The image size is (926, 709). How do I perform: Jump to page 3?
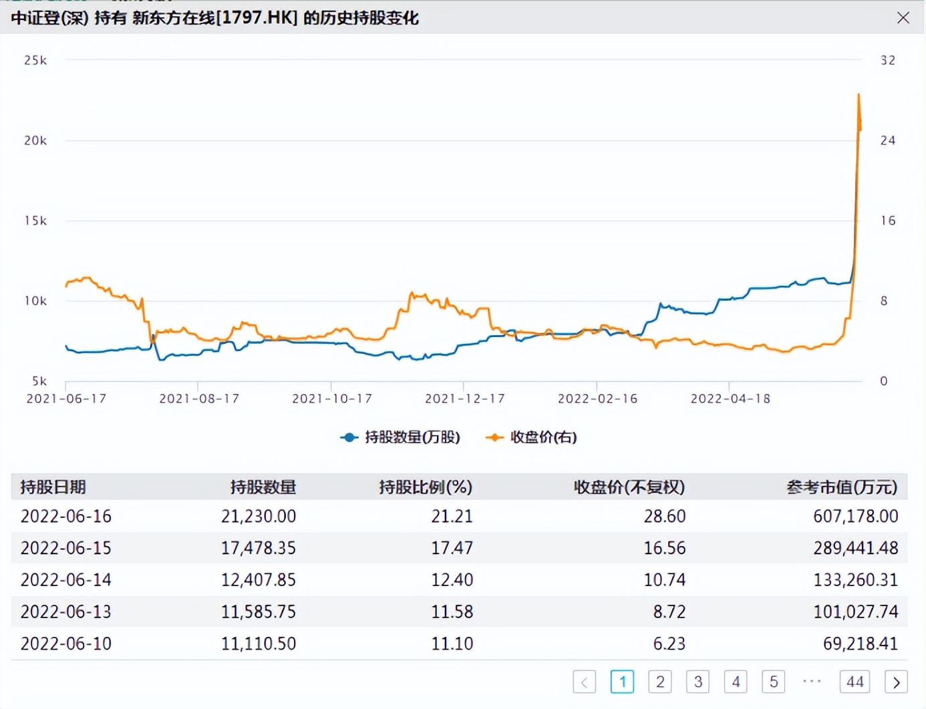tap(698, 682)
